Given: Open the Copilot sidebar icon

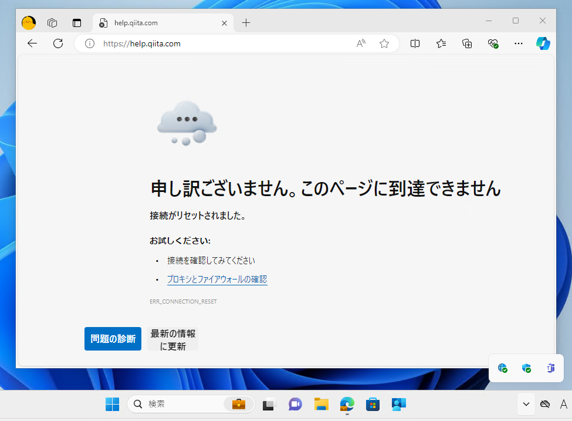Looking at the screenshot, I should (x=543, y=43).
